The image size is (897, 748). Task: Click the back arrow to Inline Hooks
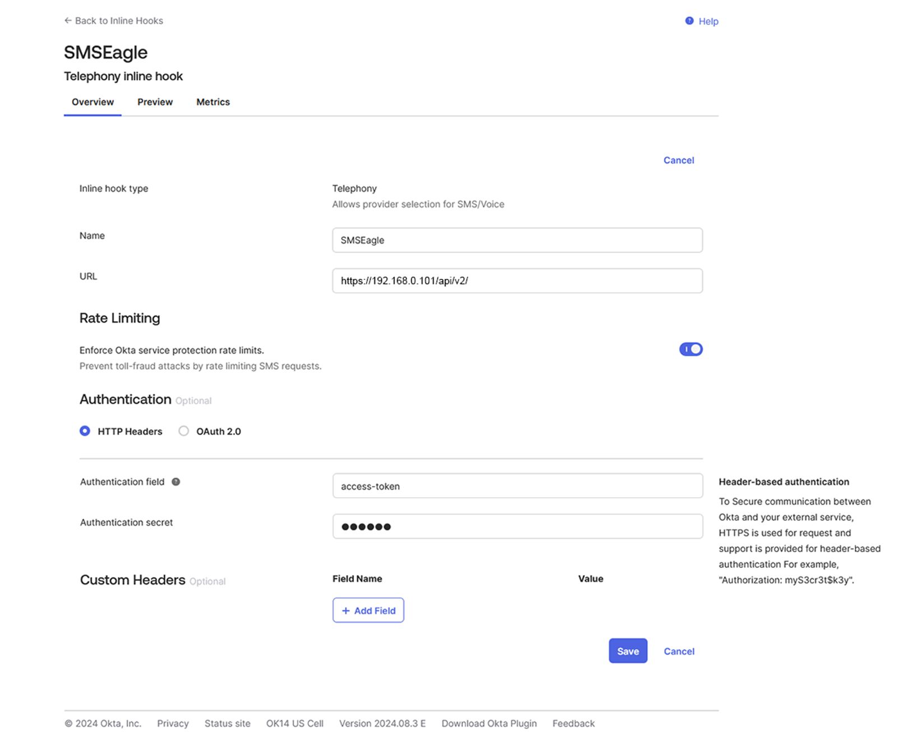coord(68,21)
